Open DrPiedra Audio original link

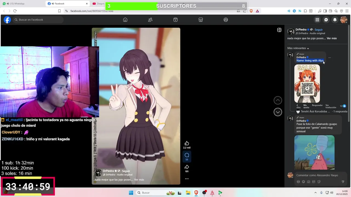(x=312, y=33)
